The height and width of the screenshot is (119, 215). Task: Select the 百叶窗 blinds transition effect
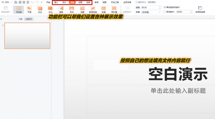point(114,10)
